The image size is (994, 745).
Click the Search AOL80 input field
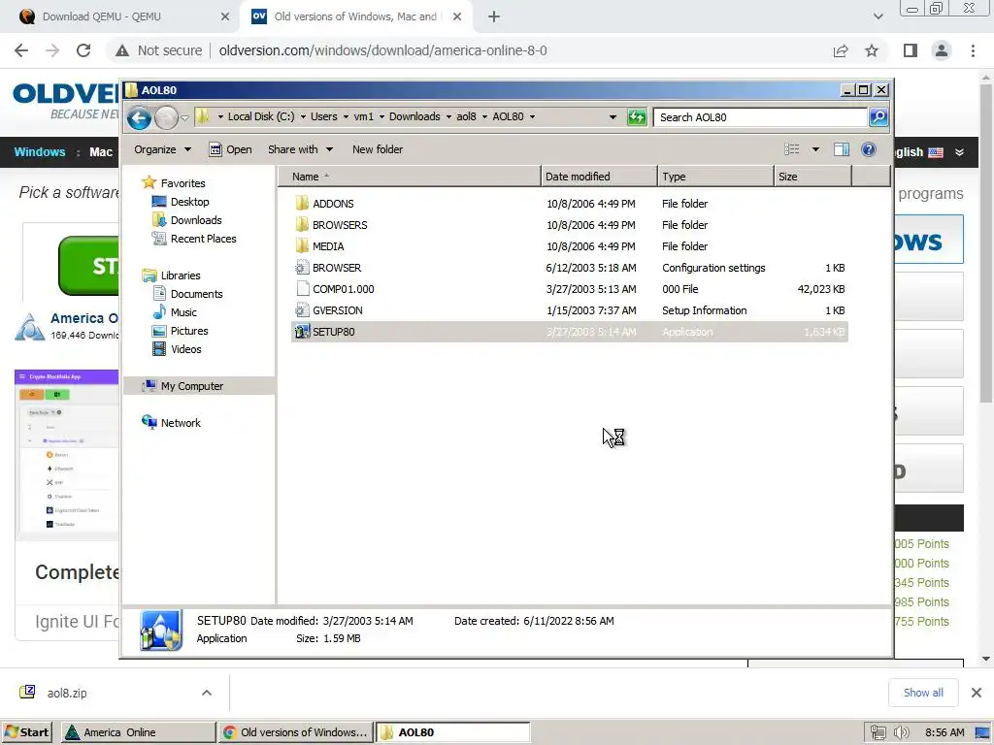pos(759,117)
